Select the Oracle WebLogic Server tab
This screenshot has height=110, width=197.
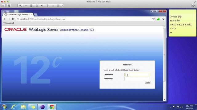(18, 14)
